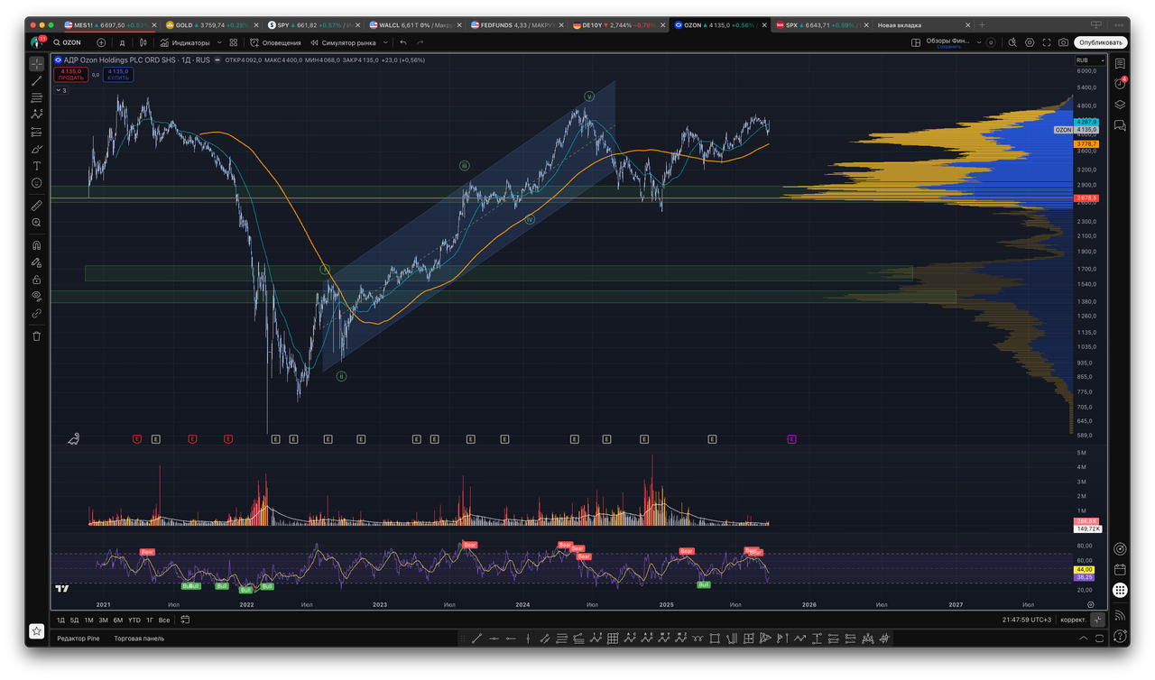
Task: Select the text tool in left toolbar
Action: pyautogui.click(x=36, y=166)
